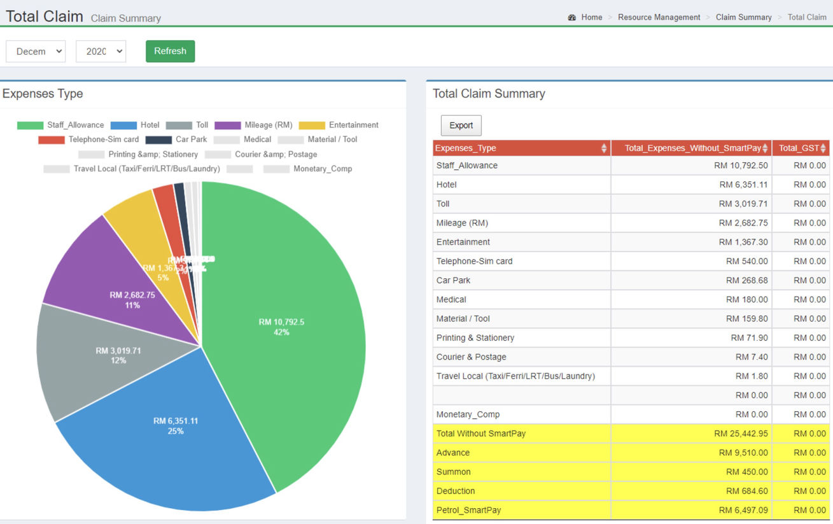This screenshot has width=833, height=524.
Task: Hide the Toll series via legend
Action: point(187,125)
